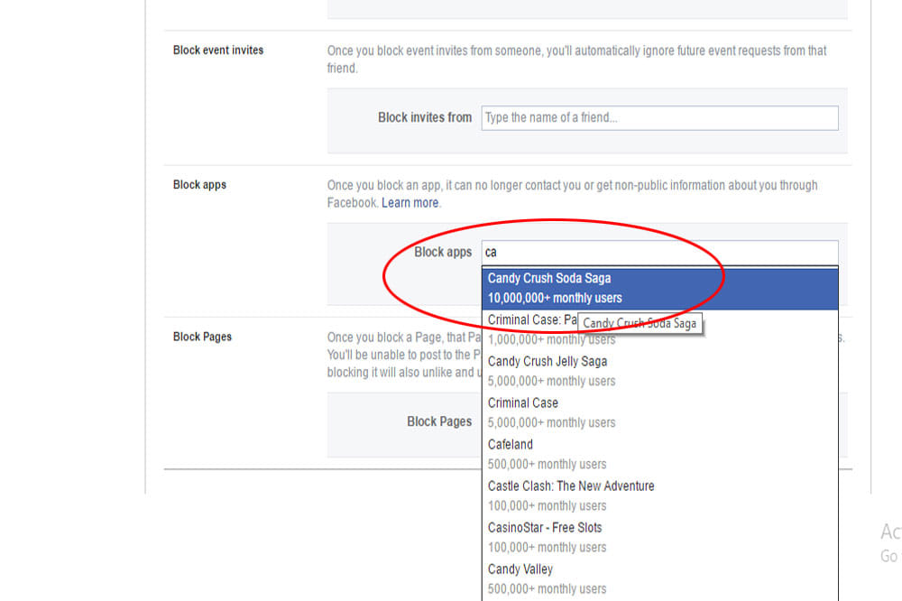Click the Block apps section heading
This screenshot has height=601, width=902.
pos(199,185)
